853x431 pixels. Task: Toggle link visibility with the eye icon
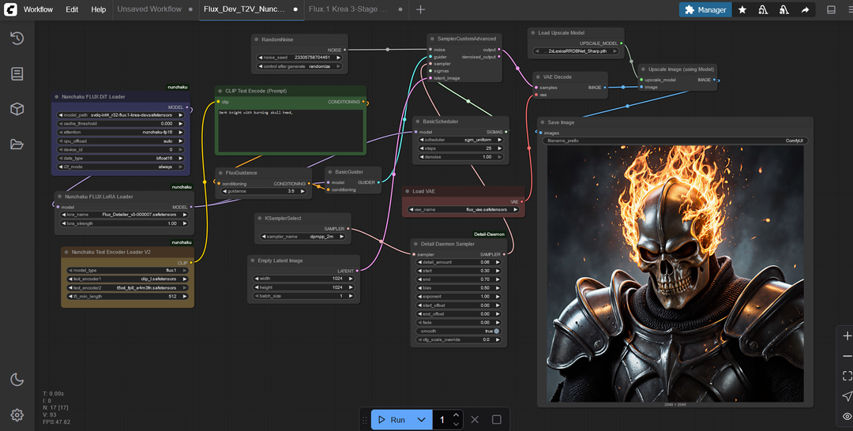pos(847,416)
